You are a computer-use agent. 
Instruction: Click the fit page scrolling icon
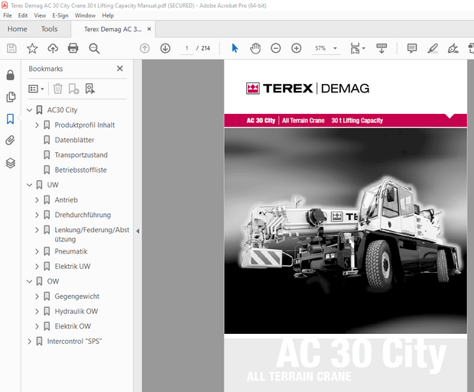tap(355, 48)
